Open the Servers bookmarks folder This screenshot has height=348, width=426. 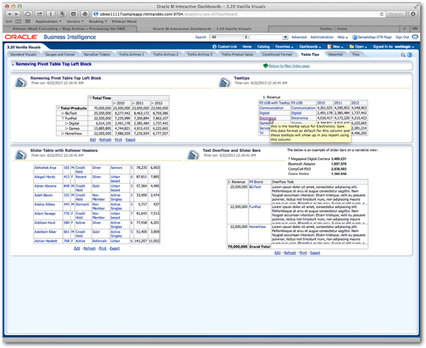point(75,21)
